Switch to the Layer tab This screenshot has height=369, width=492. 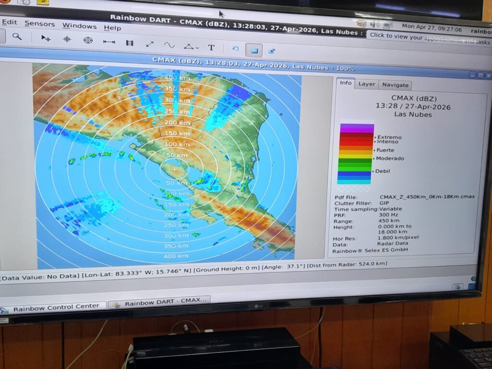pos(367,84)
